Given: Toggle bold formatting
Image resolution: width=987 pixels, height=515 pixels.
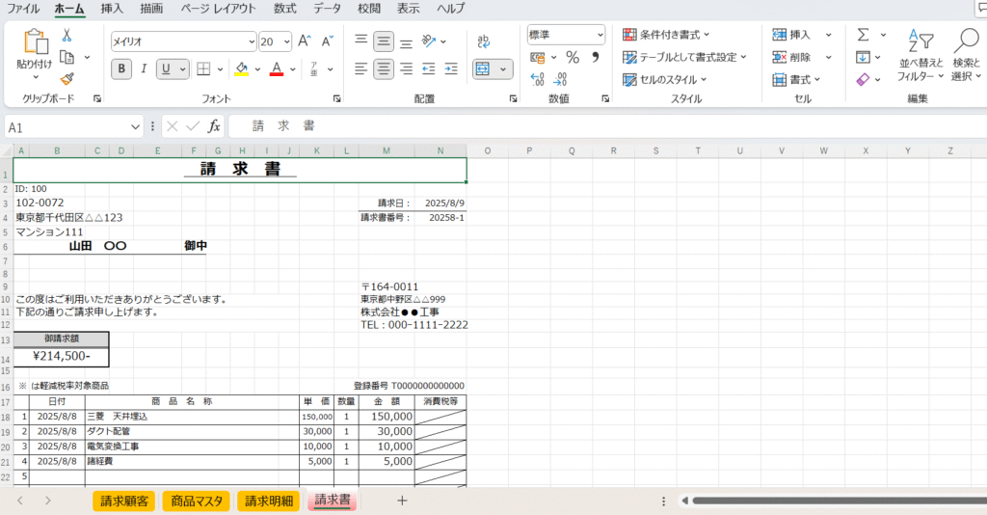Looking at the screenshot, I should tap(121, 68).
